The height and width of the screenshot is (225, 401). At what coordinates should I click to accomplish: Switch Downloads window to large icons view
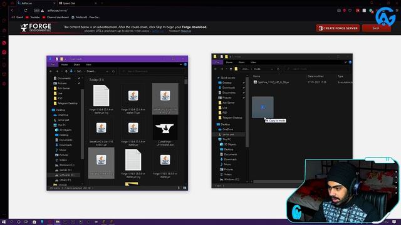(185, 188)
